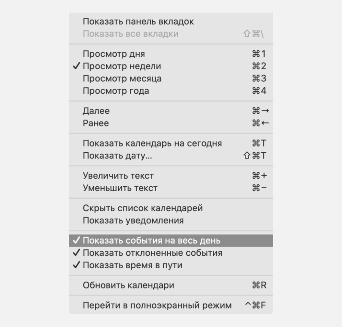Click 'Увеличить текст' to enlarge text
This screenshot has height=327, width=342.
(x=118, y=176)
